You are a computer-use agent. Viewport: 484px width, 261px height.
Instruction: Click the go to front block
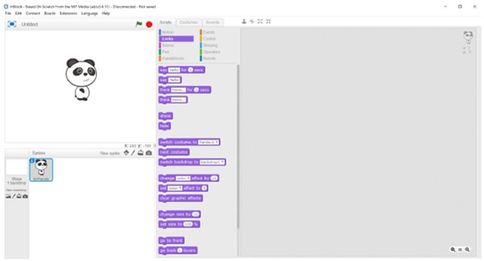(172, 240)
